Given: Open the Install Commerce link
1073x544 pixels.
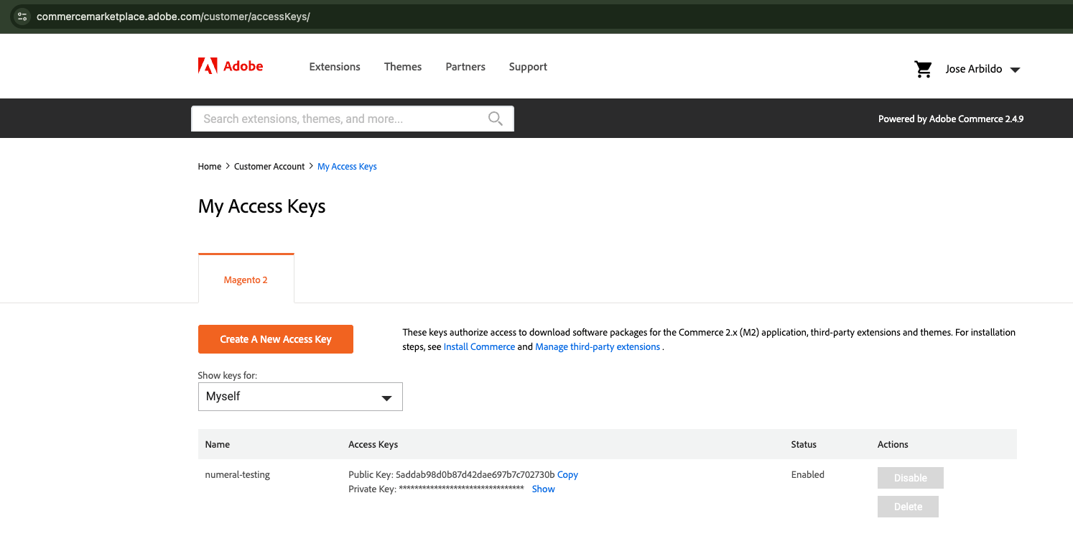Looking at the screenshot, I should point(479,346).
